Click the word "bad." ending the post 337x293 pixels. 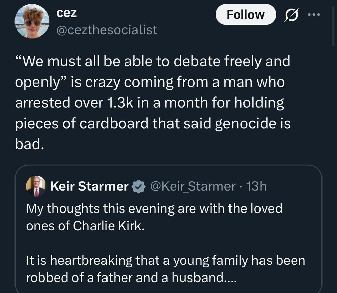(30, 143)
